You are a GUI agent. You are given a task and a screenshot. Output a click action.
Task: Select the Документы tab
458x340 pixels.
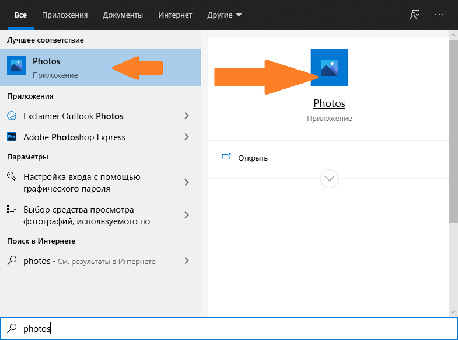pyautogui.click(x=123, y=15)
